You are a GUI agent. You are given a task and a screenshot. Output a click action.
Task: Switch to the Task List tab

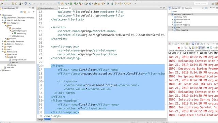[x=187, y=8]
